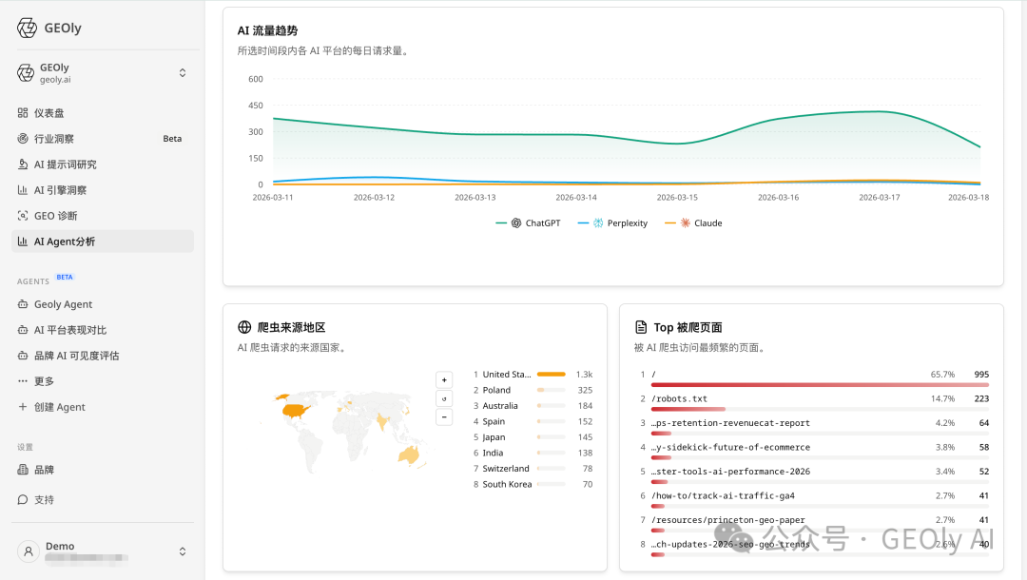This screenshot has height=580, width=1027.
Task: Click the 品牌 settings icon
Action: click(x=23, y=470)
